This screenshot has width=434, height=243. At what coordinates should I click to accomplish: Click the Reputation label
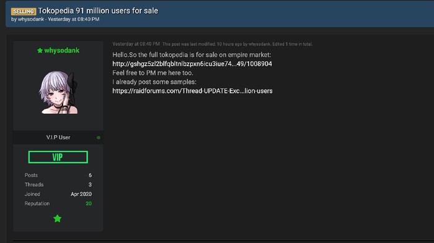[x=37, y=203]
